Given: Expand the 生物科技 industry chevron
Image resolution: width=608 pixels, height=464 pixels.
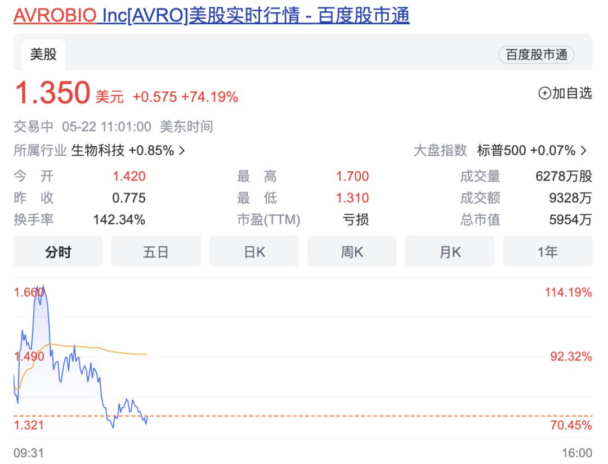Looking at the screenshot, I should pos(182,151).
